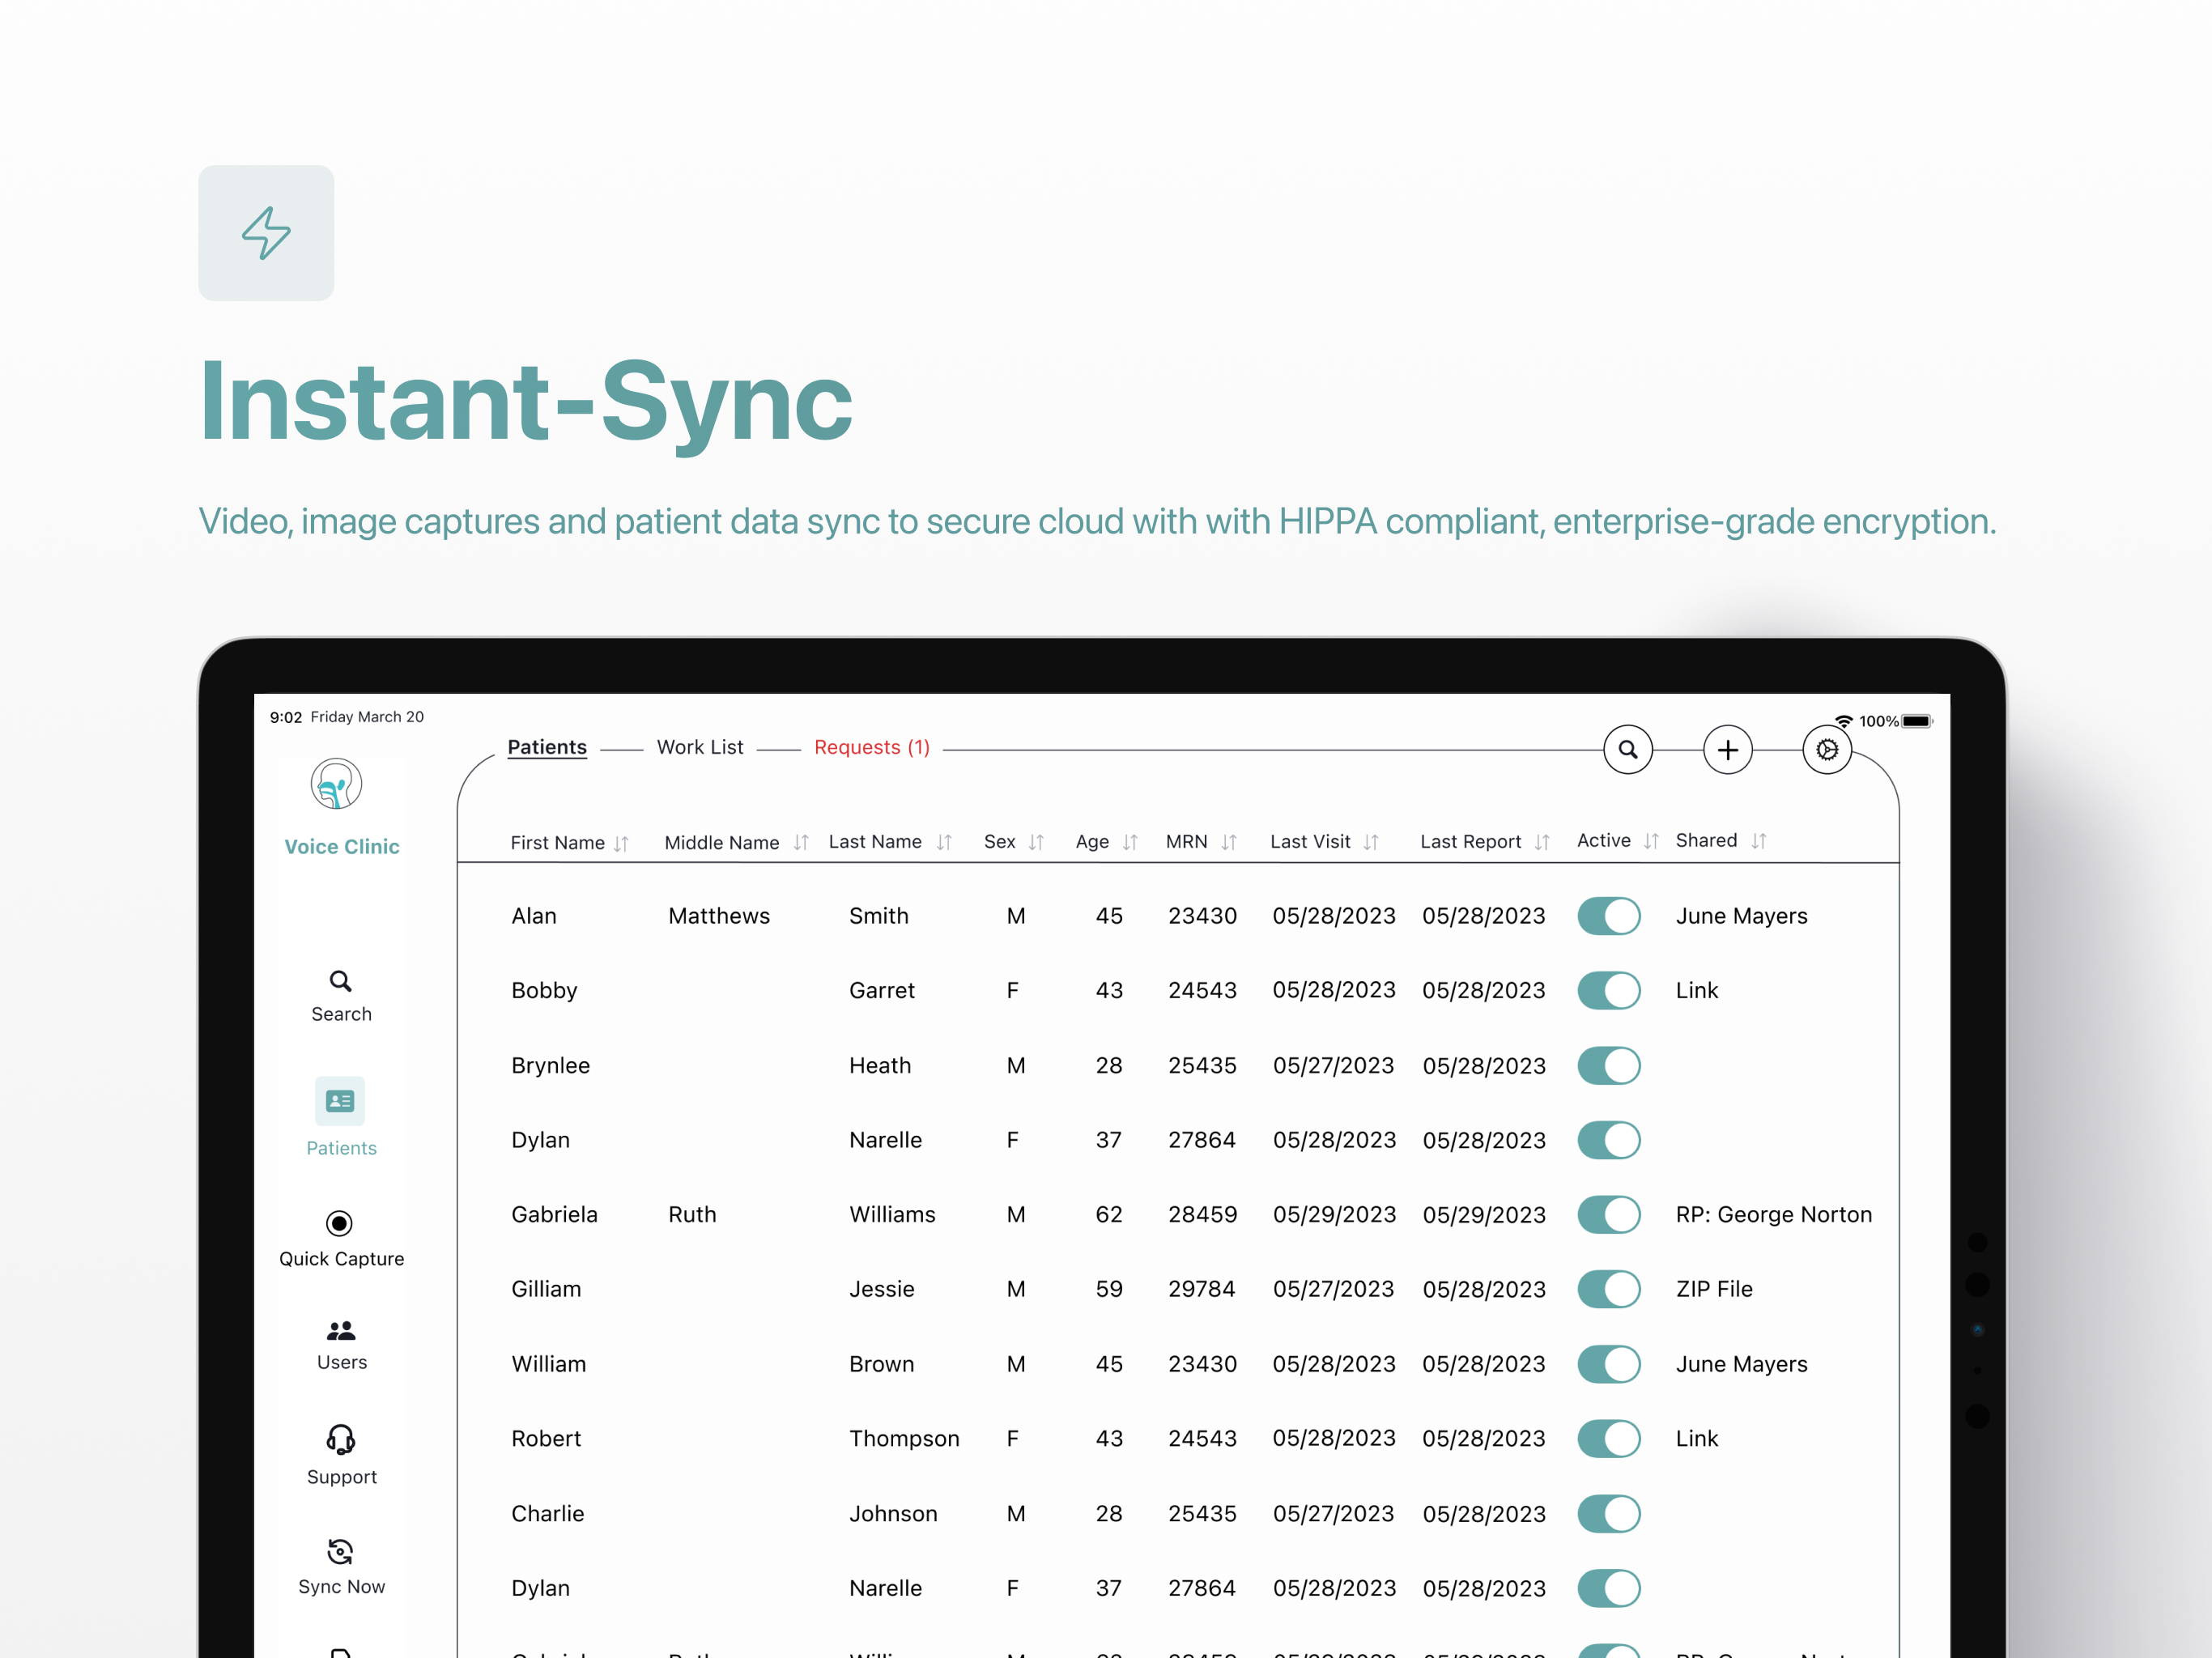Click MRN 24543 for Bobby Garret
Screen dimensions: 2212x1658
coord(1202,990)
